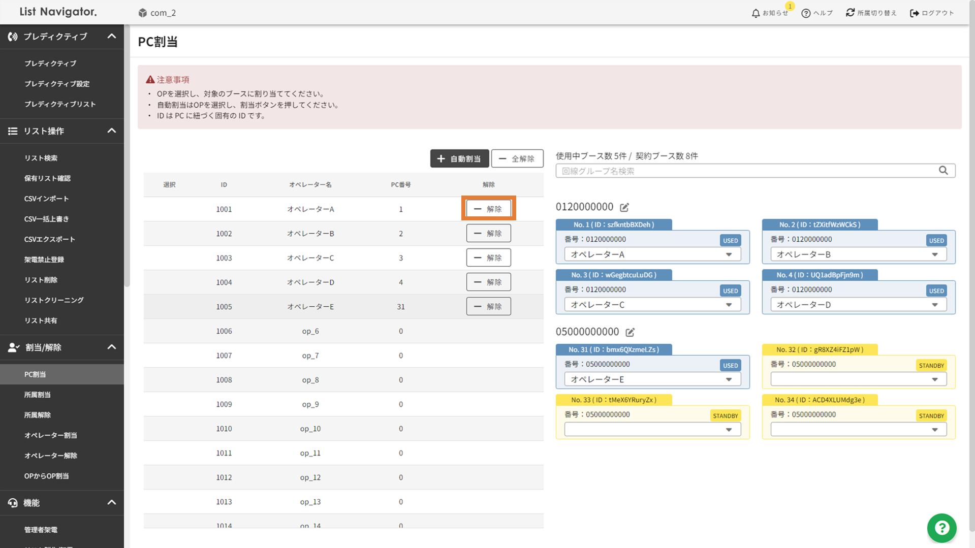Screen dimensions: 975x548
Task: Open booth No. 1 operator dropdown
Action: coord(652,254)
